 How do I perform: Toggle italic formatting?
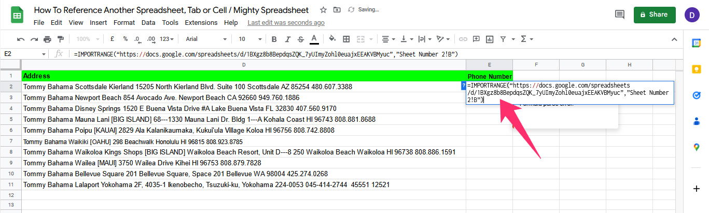coord(287,39)
